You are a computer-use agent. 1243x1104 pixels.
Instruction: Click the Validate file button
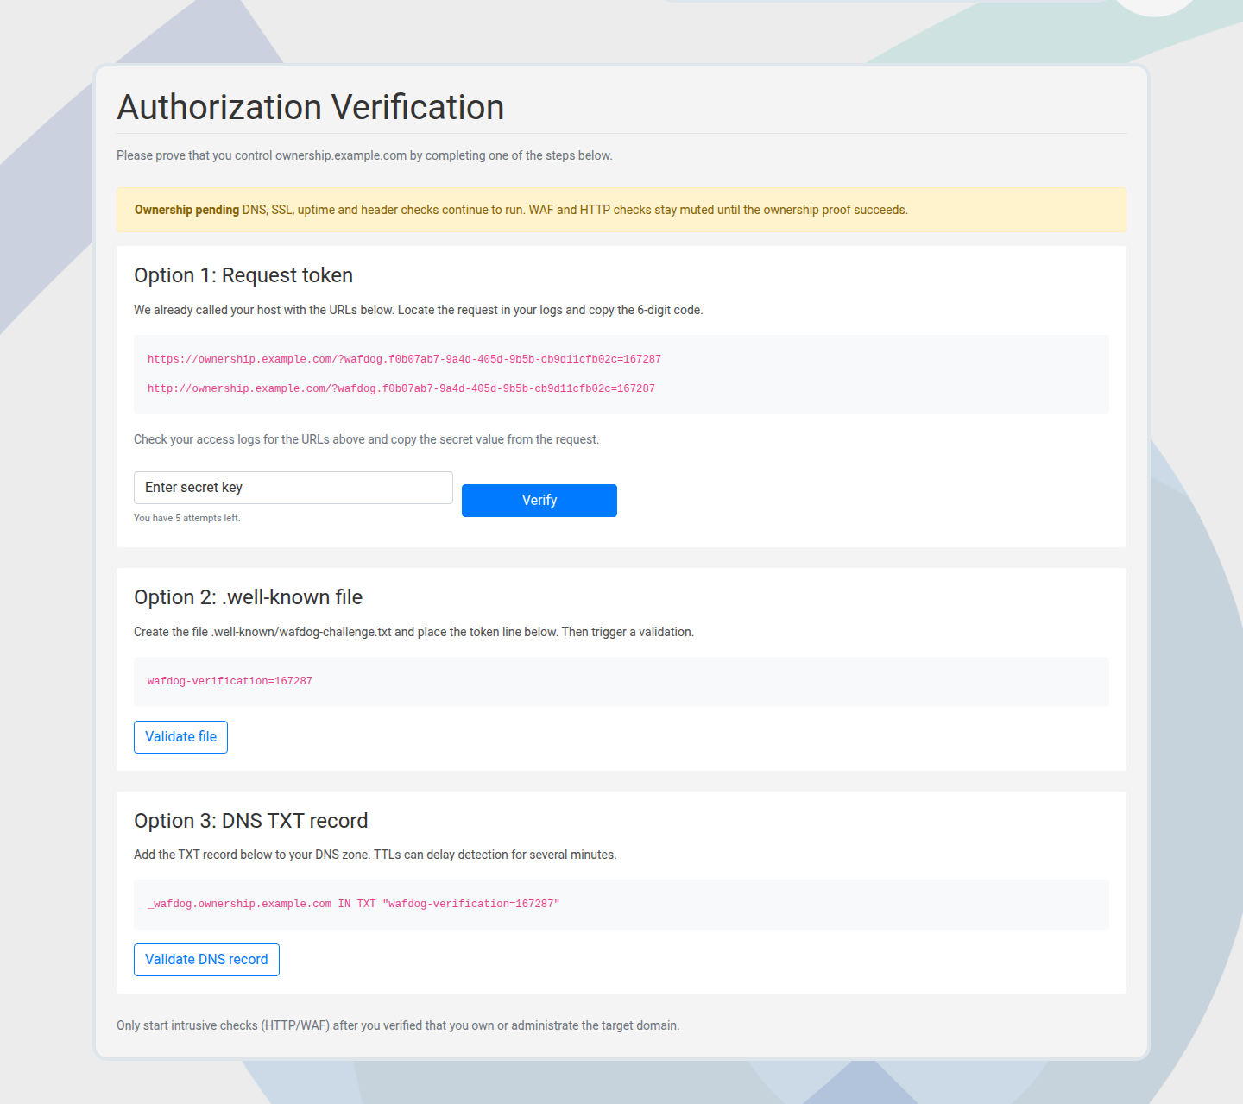(x=180, y=736)
